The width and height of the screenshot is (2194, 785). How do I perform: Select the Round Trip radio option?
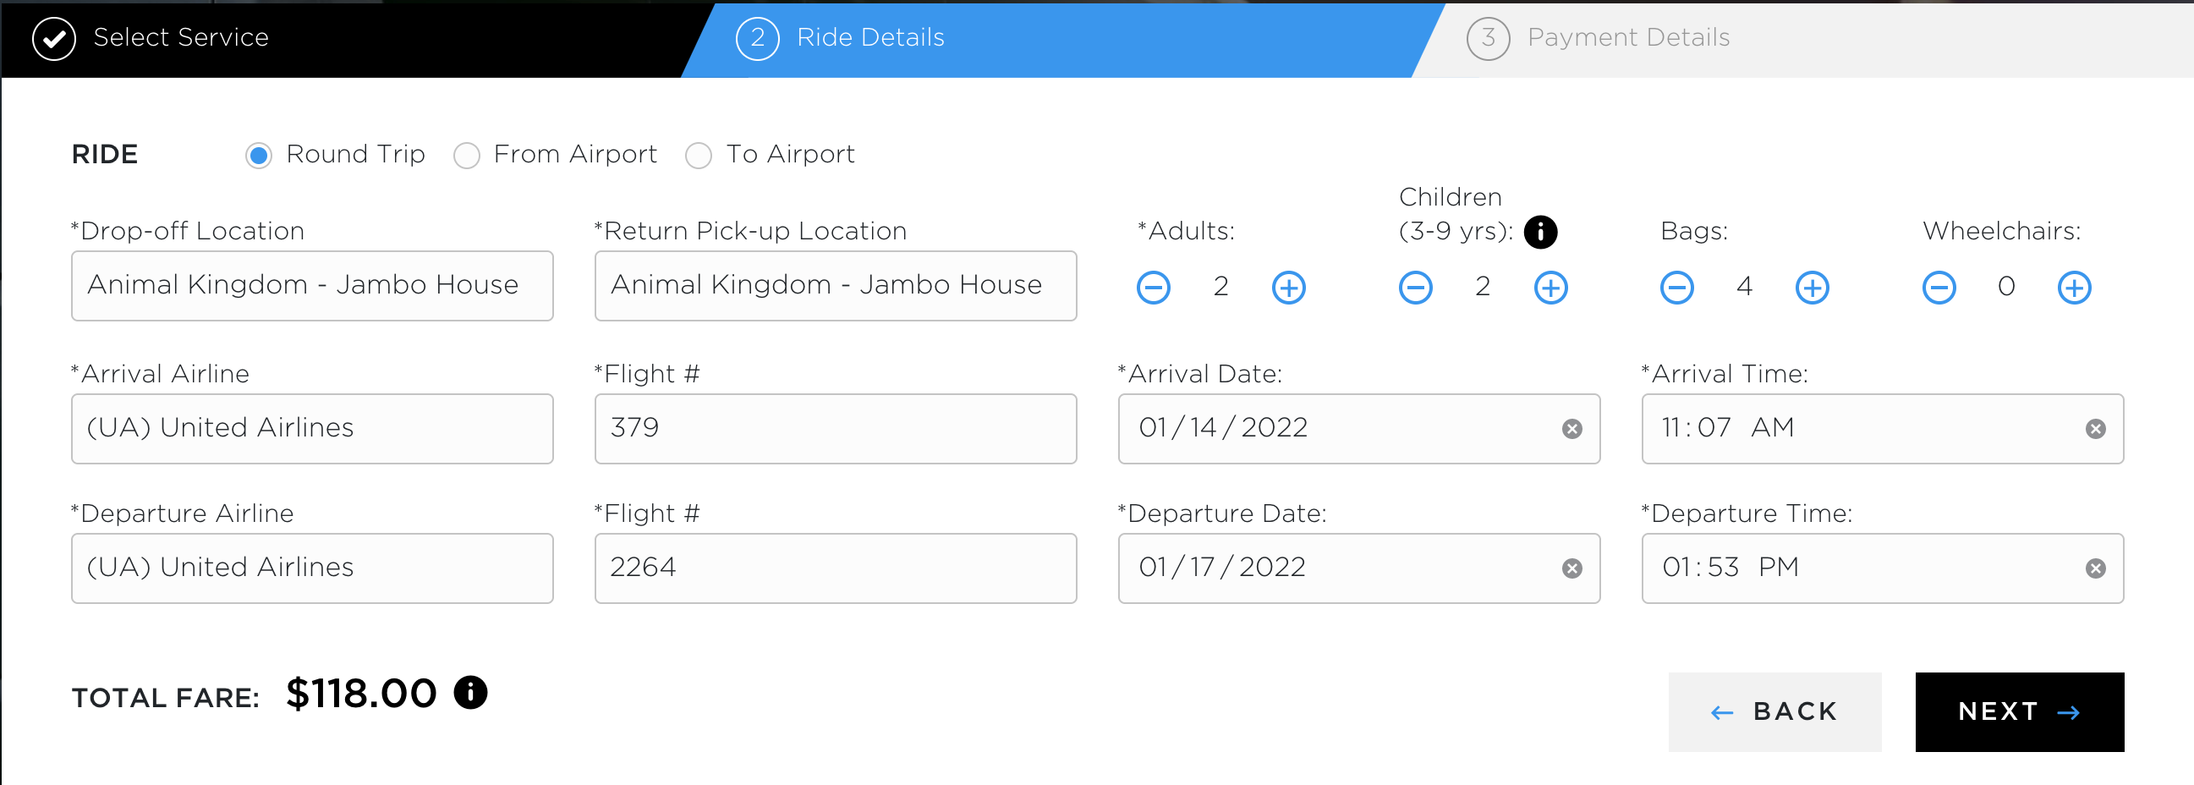[x=259, y=155]
